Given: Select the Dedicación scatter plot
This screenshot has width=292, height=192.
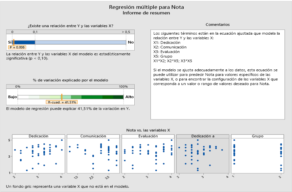Looking at the screenshot, I should coord(38,155).
